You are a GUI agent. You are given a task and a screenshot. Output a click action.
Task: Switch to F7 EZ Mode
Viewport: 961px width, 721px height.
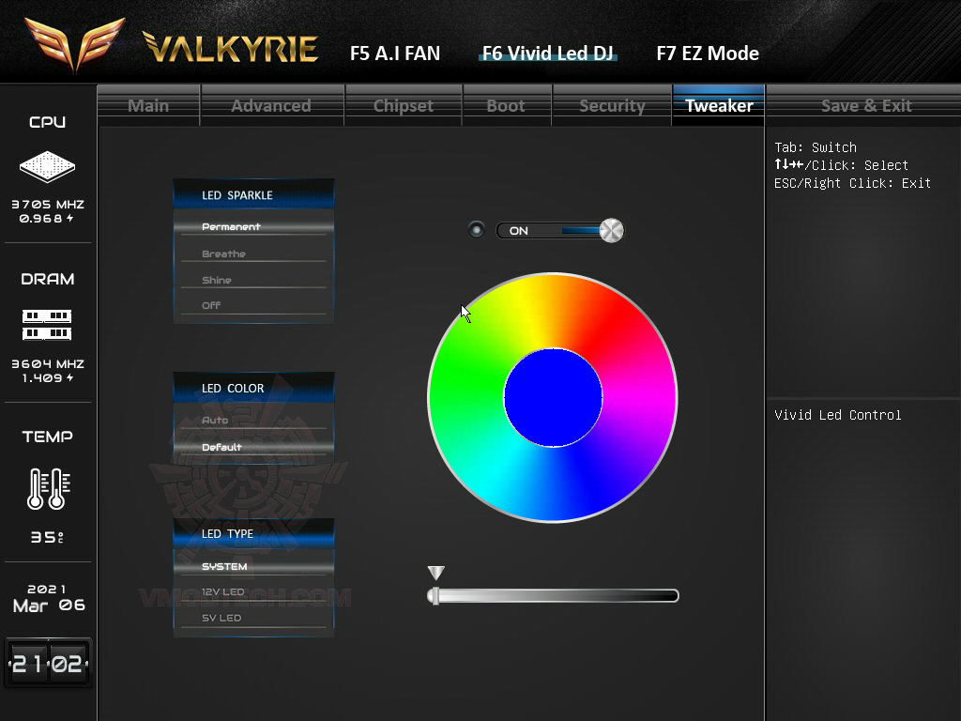pos(708,54)
